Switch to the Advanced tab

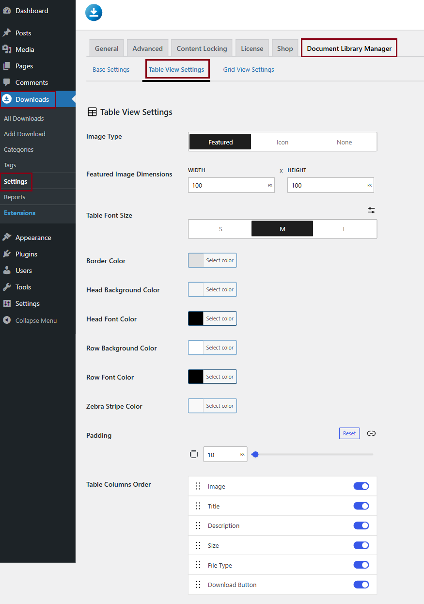(x=148, y=48)
